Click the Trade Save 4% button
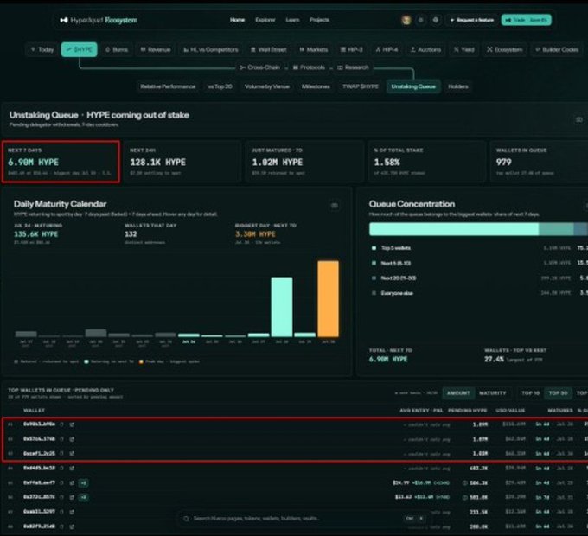Viewport: 588px width, 536px height. [526, 20]
